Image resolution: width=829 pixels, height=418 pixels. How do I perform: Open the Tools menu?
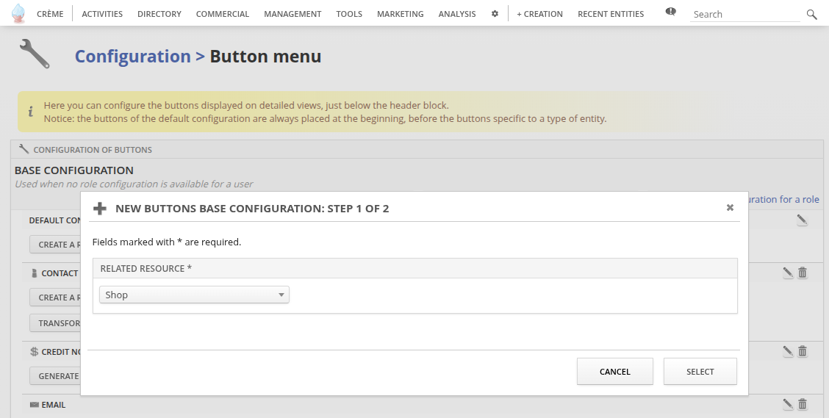point(349,14)
